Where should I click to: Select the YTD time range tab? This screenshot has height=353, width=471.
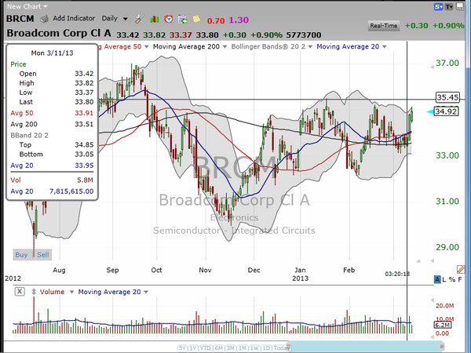[206, 348]
